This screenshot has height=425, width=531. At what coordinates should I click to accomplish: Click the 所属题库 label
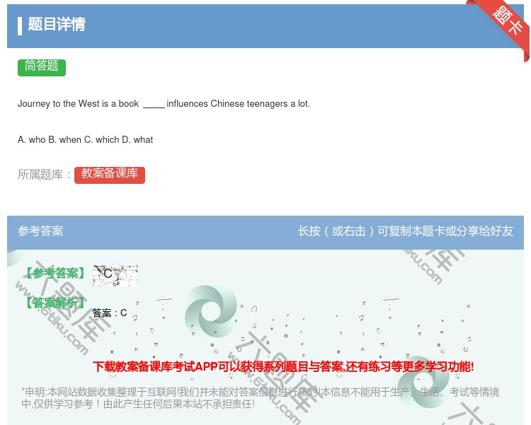tap(44, 175)
